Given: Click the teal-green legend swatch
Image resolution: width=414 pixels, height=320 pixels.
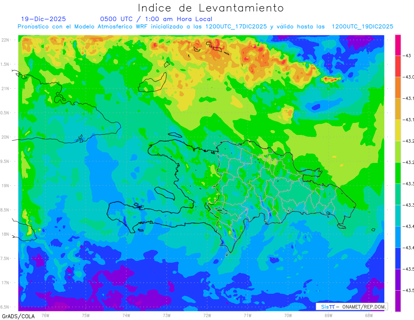Looking at the screenshot, I should (x=398, y=194).
